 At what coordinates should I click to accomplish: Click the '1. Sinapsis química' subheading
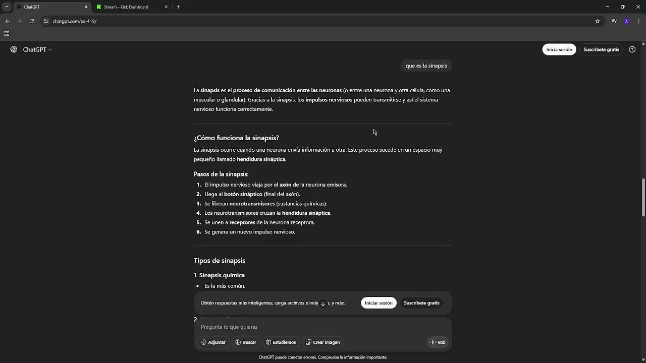point(219,275)
